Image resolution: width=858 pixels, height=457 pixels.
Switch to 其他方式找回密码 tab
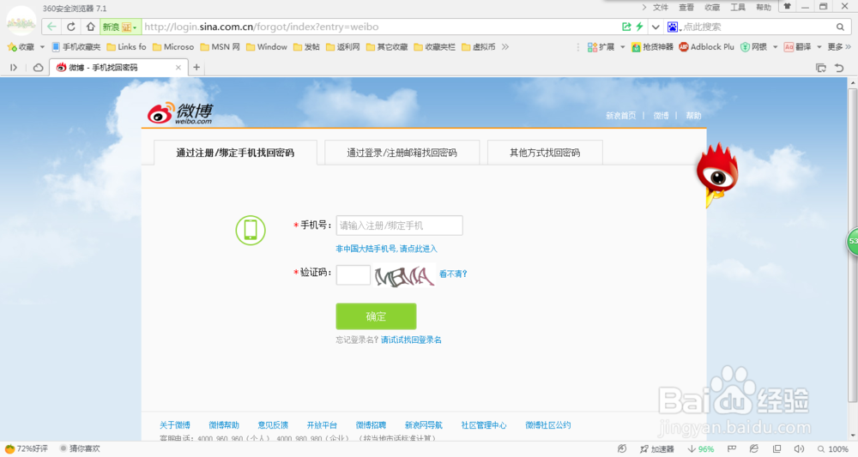(545, 153)
